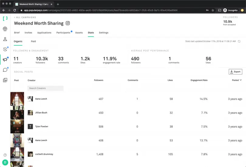Click the help question mark icon
Image resolution: width=246 pixels, height=167 pixels.
point(5,155)
